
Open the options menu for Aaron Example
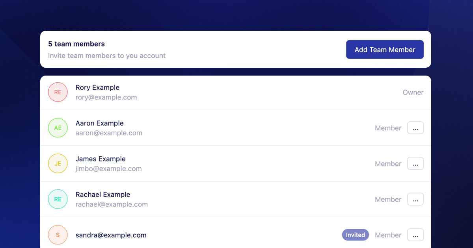pyautogui.click(x=415, y=128)
